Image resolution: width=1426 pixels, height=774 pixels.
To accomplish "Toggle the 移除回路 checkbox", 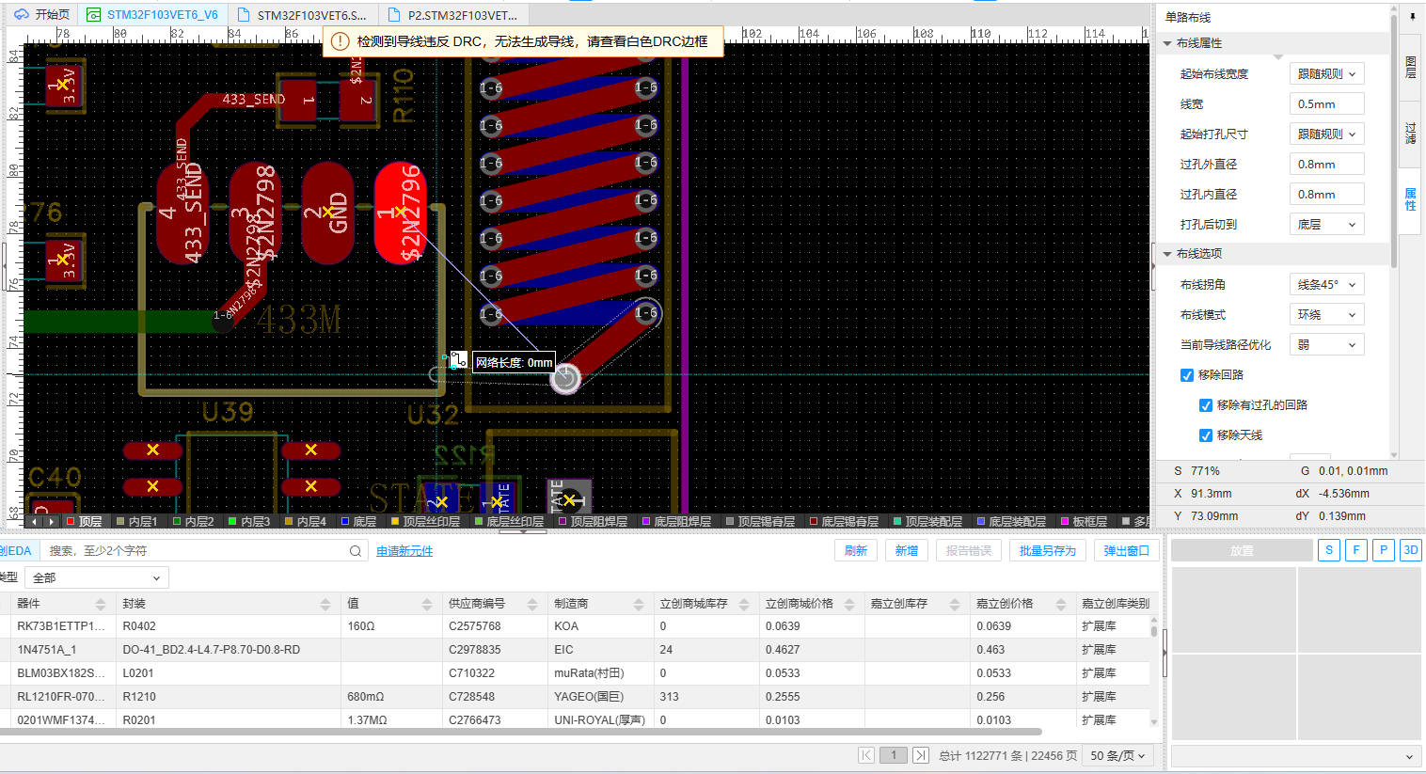I will [1187, 375].
